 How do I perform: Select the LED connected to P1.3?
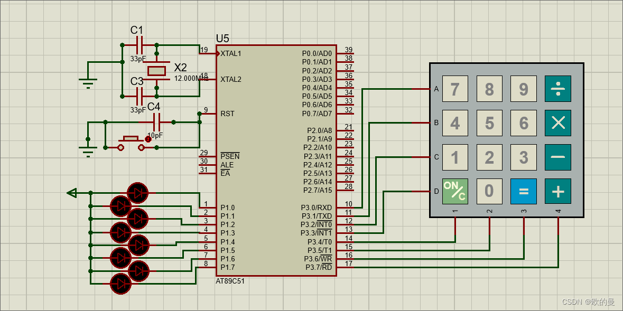[x=120, y=232]
